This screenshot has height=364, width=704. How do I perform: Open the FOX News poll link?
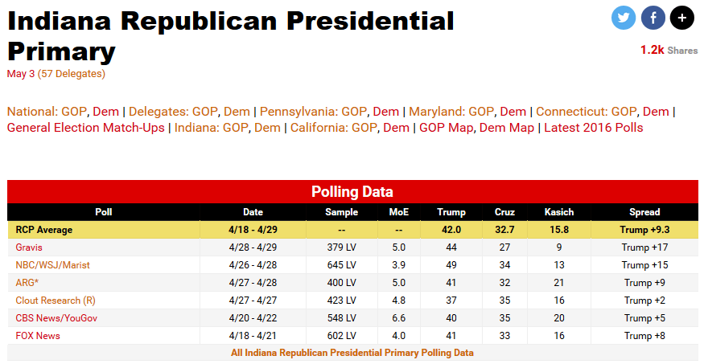[38, 336]
